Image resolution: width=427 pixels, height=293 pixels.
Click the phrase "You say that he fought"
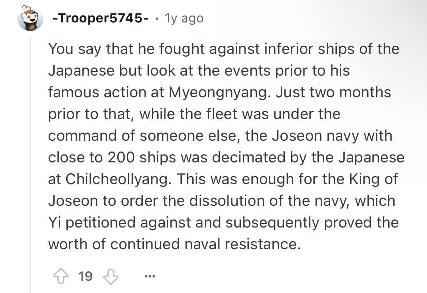click(126, 49)
